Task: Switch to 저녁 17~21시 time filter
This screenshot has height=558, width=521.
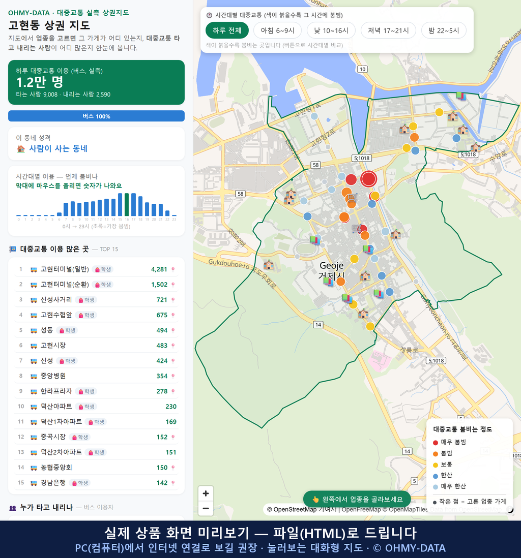Action: [388, 30]
